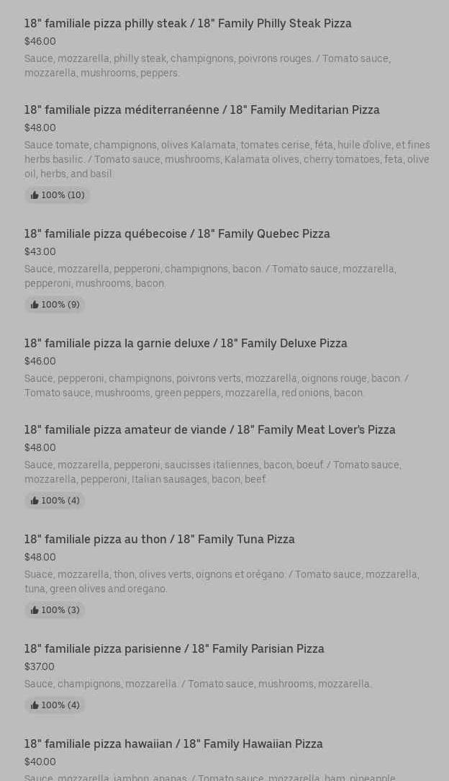The width and height of the screenshot is (449, 781).
Task: Click the thumbs-up icon under Quebec Pizza
Action: pos(35,305)
